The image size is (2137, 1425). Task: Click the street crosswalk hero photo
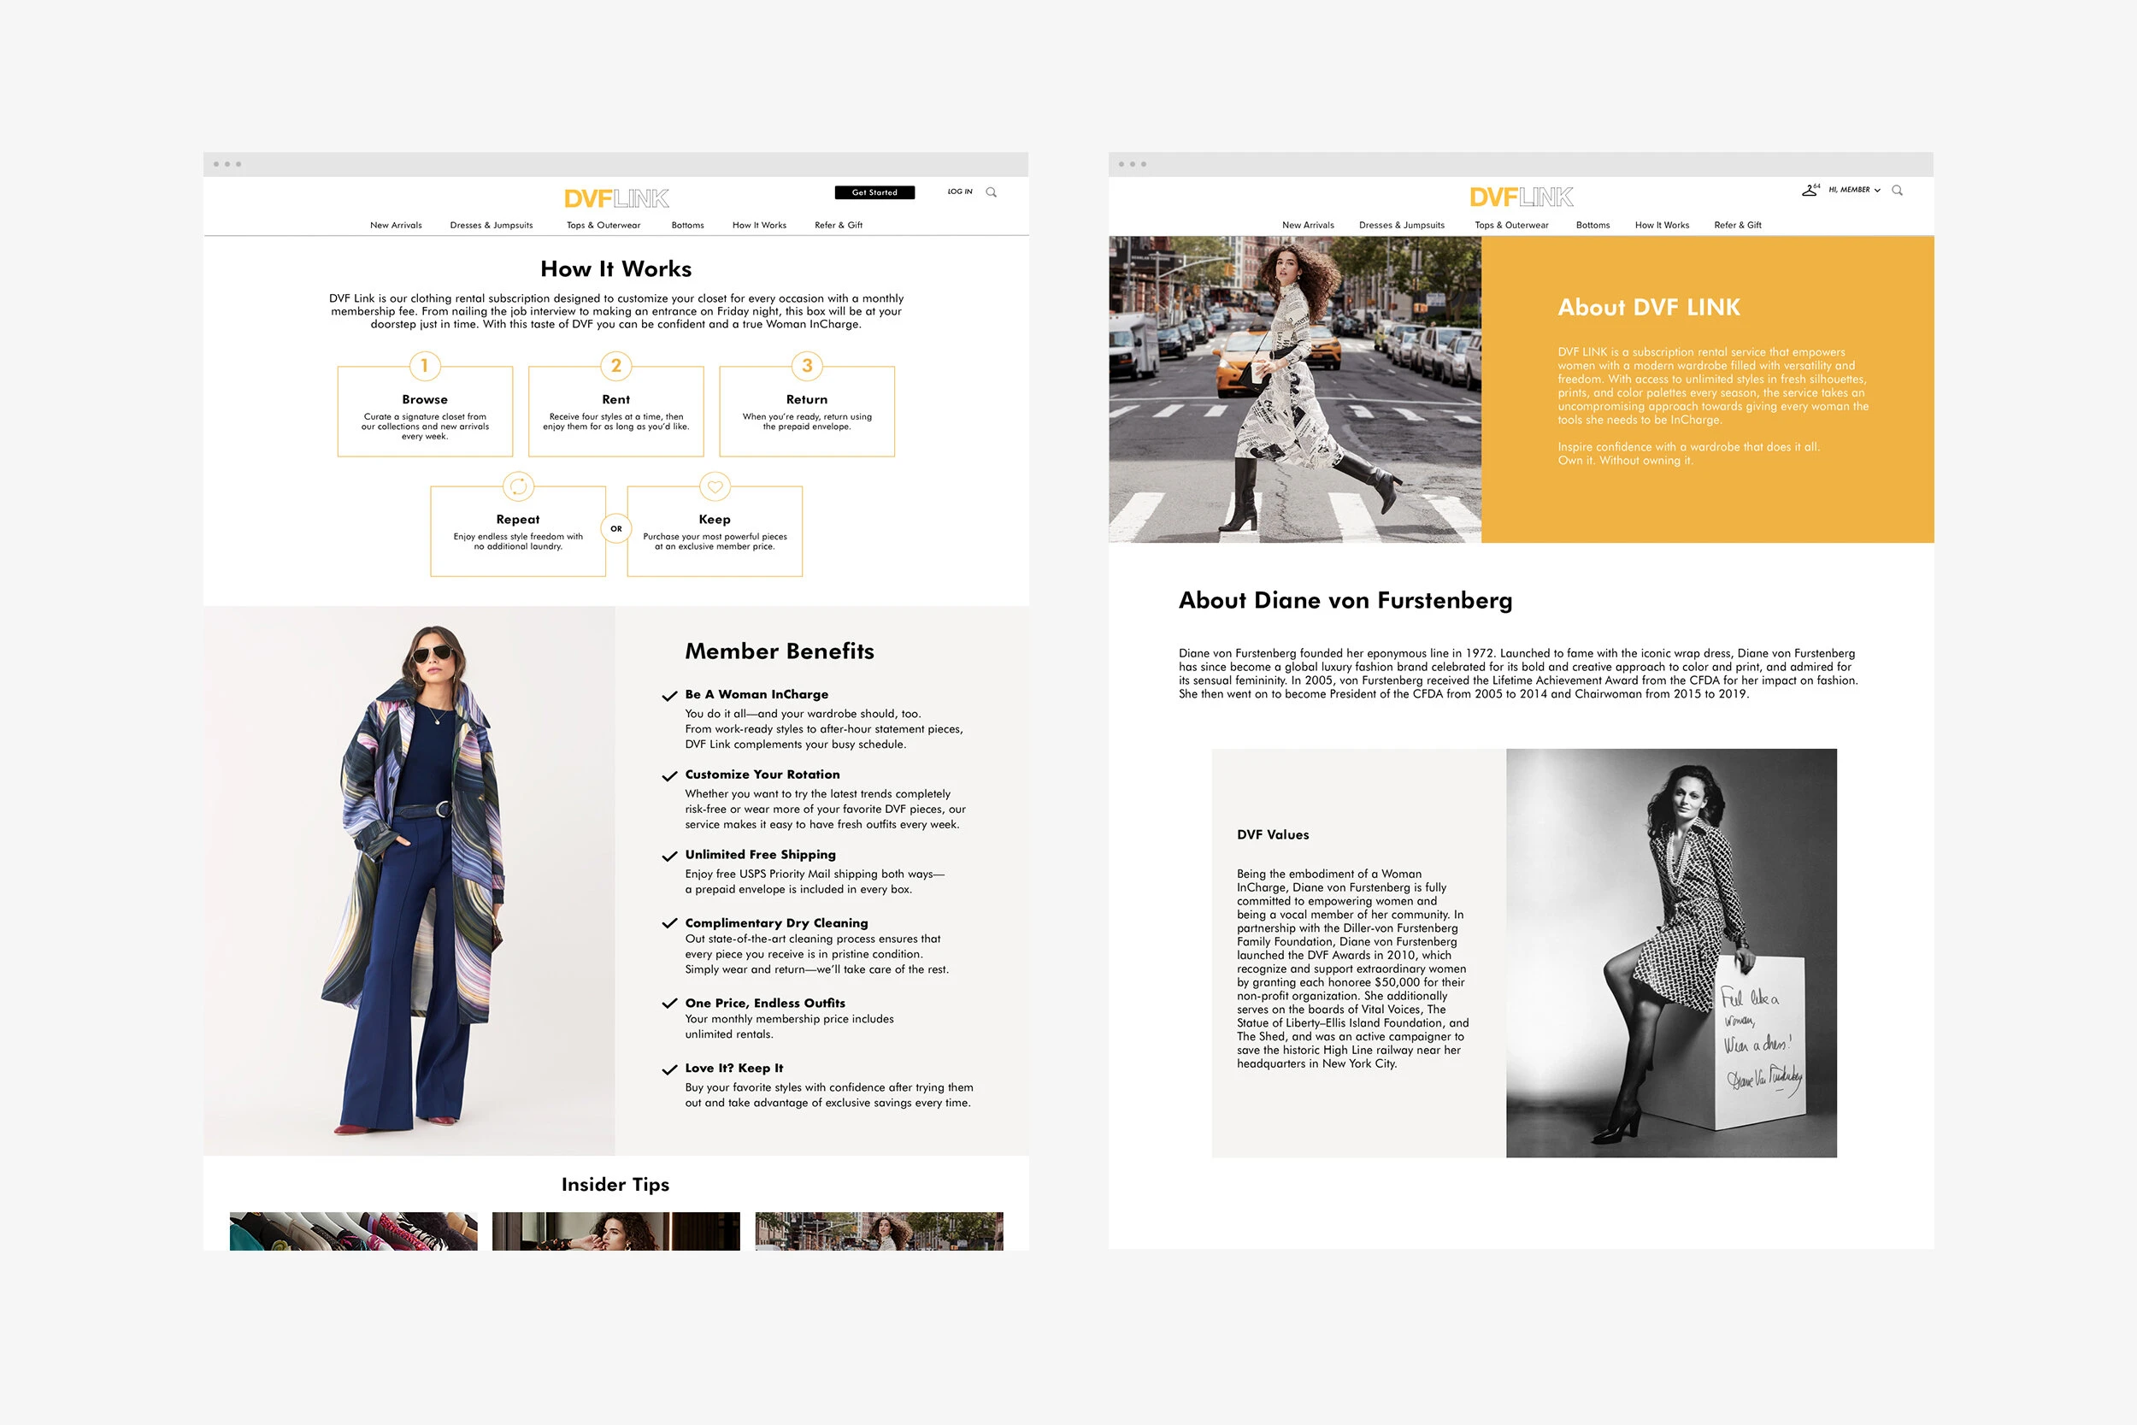(1295, 390)
